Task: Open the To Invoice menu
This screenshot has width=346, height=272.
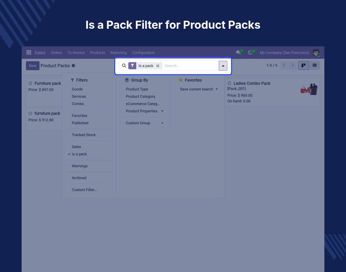Action: pyautogui.click(x=76, y=53)
